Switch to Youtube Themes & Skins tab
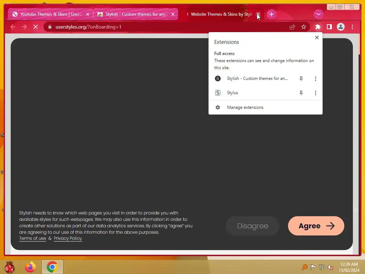 [50, 14]
